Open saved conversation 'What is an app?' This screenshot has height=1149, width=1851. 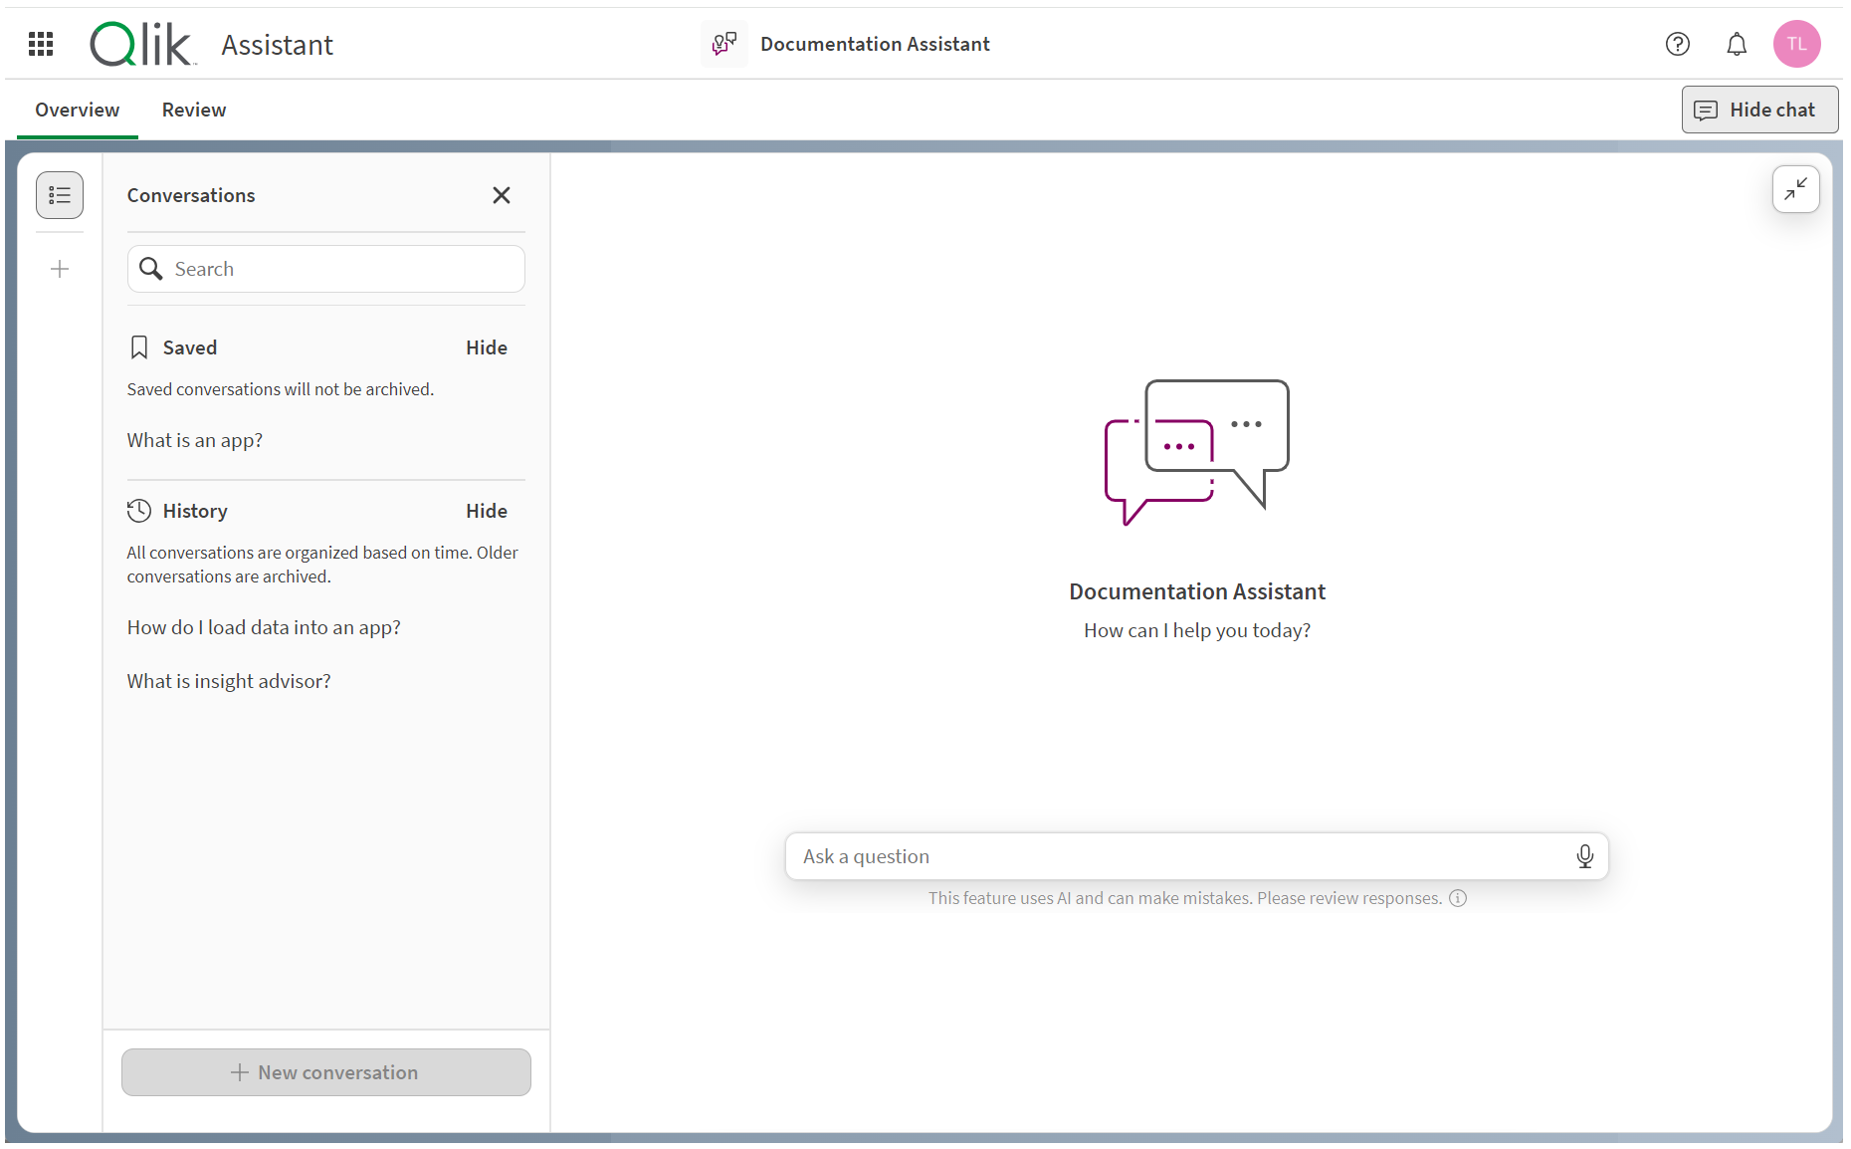(195, 440)
